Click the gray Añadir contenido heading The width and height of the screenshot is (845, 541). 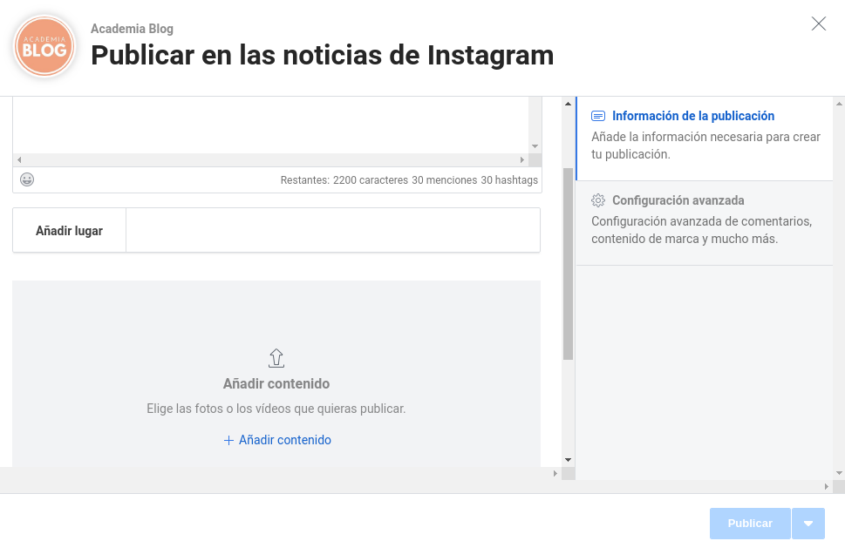[276, 384]
